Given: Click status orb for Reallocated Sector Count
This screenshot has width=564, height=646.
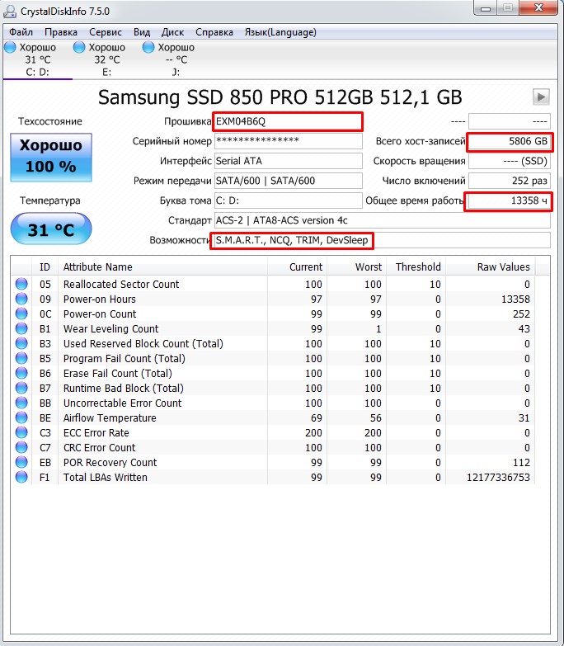Looking at the screenshot, I should point(21,284).
